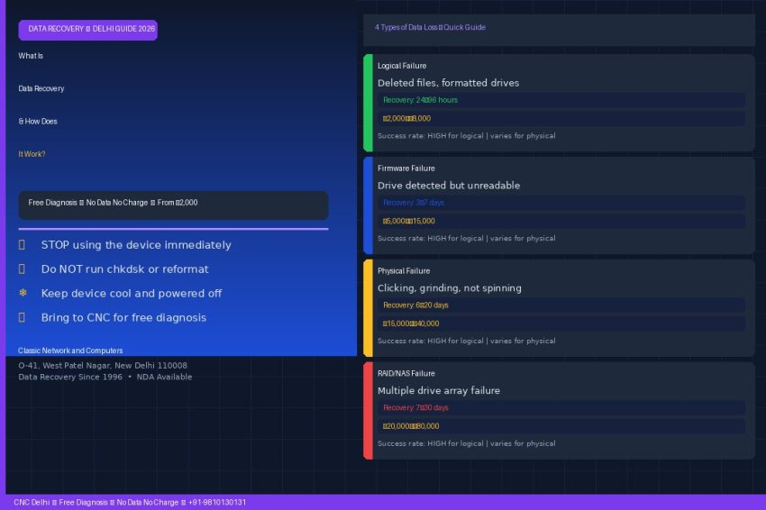
Task: Click the Multiple drive array failure text
Action: tap(439, 390)
